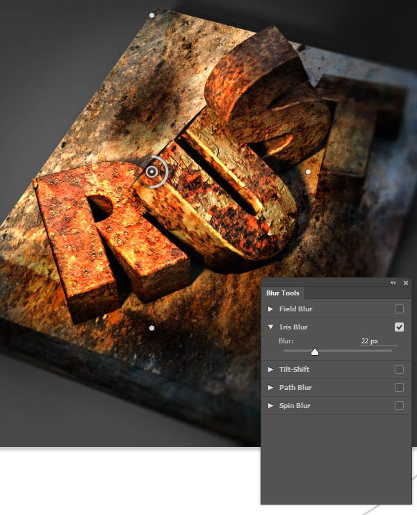Click the Path Blur label
Screen dimensions: 417x515
tap(295, 387)
